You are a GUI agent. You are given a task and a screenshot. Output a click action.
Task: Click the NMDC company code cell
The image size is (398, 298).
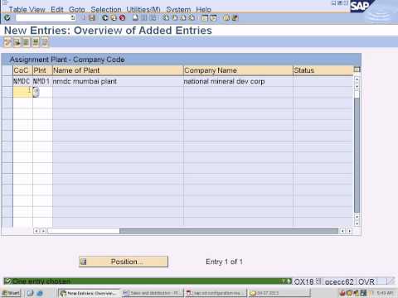tap(22, 81)
